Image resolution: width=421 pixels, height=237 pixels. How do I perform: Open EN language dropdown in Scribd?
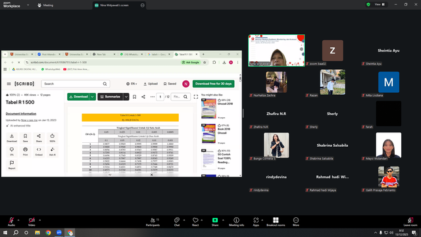pyautogui.click(x=132, y=84)
